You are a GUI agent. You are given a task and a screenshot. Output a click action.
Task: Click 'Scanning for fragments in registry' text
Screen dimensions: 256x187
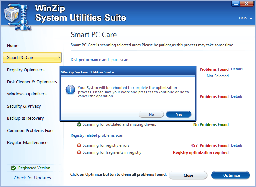[x=112, y=152]
